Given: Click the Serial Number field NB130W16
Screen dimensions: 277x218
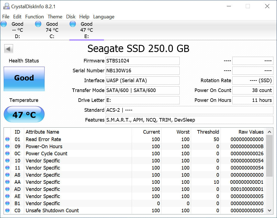Looking at the screenshot, I should (x=143, y=71).
